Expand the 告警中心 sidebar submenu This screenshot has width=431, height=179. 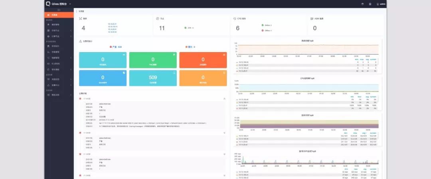(59, 85)
